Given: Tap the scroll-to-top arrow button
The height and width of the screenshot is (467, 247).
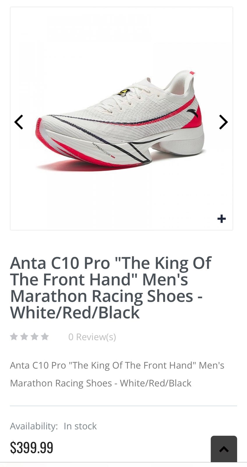Looking at the screenshot, I should [x=224, y=449].
